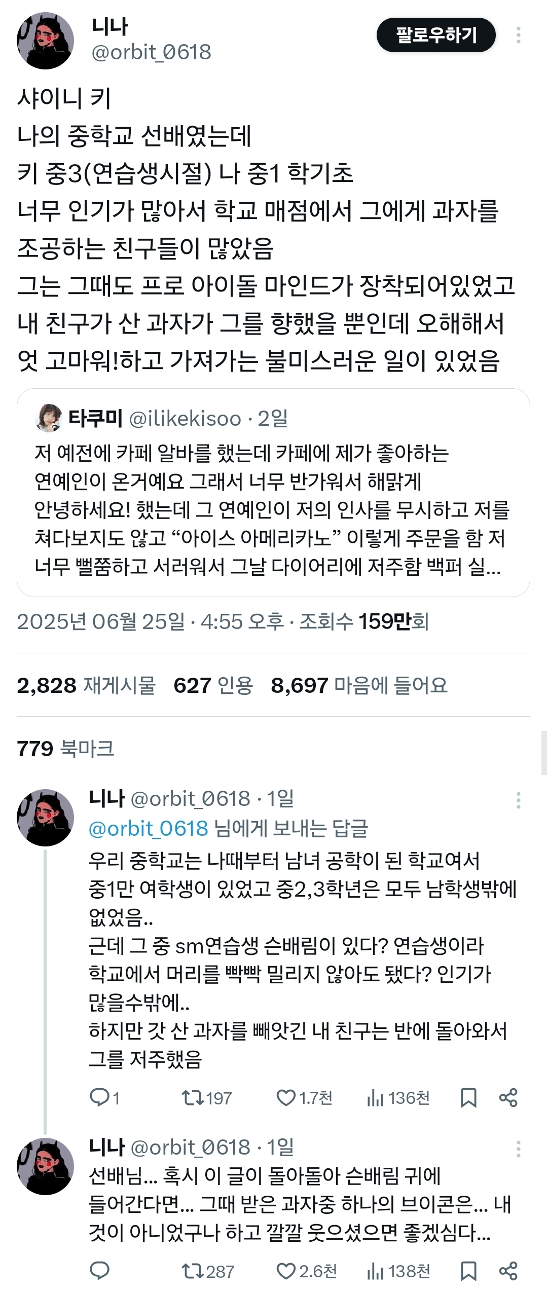The width and height of the screenshot is (547, 1294).
Task: Open the more menu on the first reply
Action: click(518, 800)
